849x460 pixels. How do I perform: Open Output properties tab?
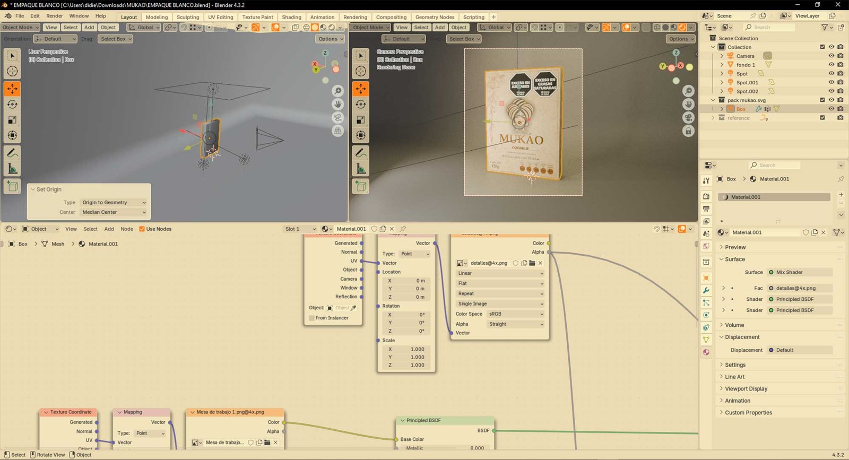coord(706,209)
